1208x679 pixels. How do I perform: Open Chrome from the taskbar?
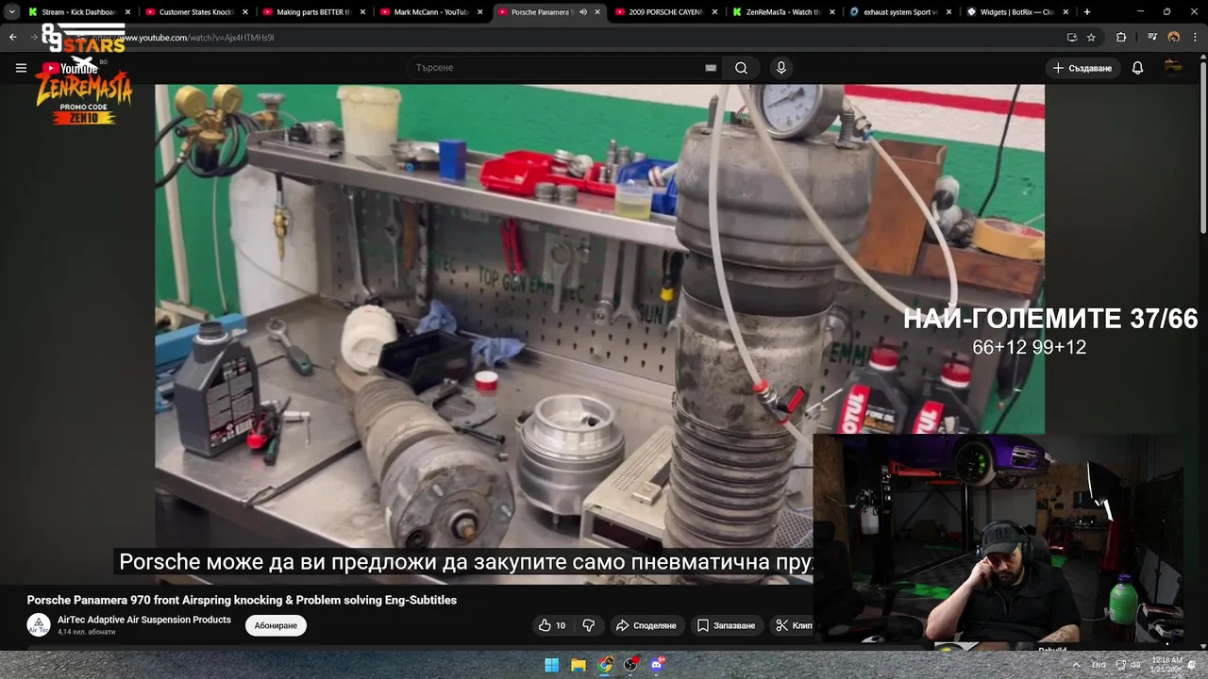click(605, 665)
